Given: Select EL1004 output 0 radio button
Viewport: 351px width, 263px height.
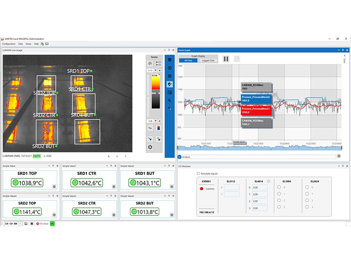Looking at the screenshot, I should (279, 187).
